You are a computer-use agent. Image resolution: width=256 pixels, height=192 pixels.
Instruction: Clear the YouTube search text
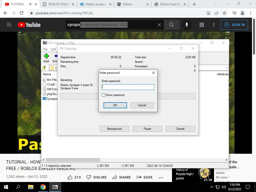tap(159, 25)
